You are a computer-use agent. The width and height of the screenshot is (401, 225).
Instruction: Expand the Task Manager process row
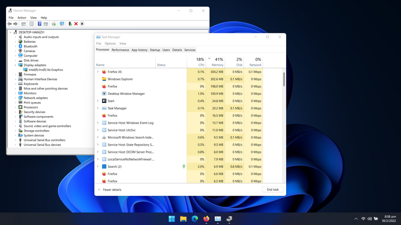(x=98, y=108)
